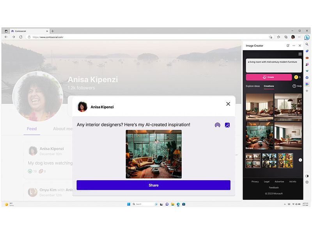Viewport: 312px width, 234px height.
Task: Select the Contosocial browser tab
Action: coord(30,31)
